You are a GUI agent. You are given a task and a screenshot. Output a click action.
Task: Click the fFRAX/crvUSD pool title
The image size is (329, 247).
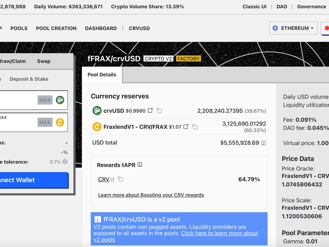pos(114,58)
